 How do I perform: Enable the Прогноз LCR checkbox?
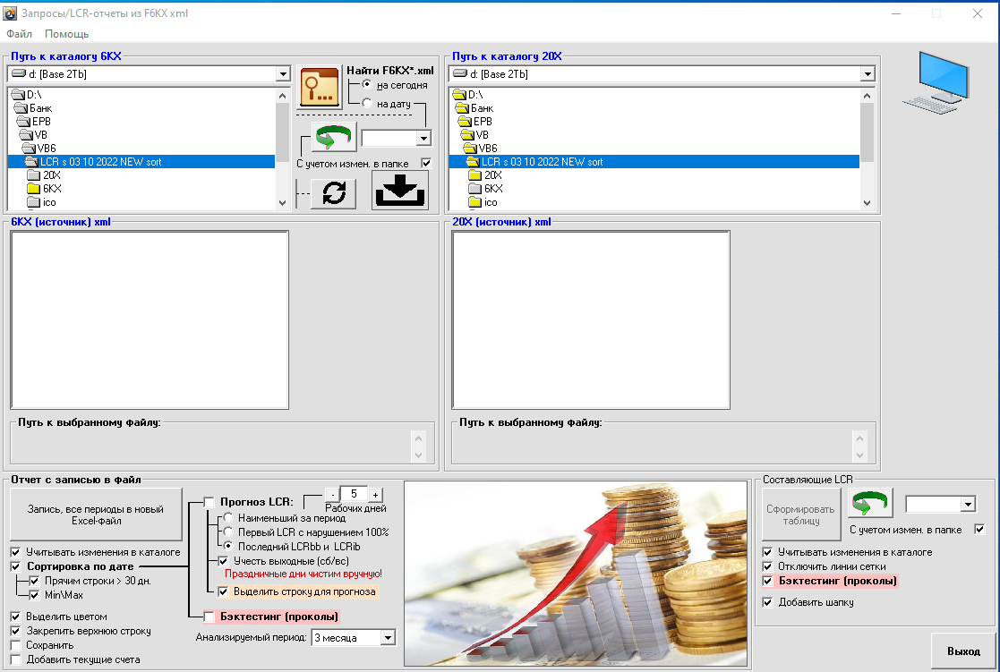click(209, 502)
